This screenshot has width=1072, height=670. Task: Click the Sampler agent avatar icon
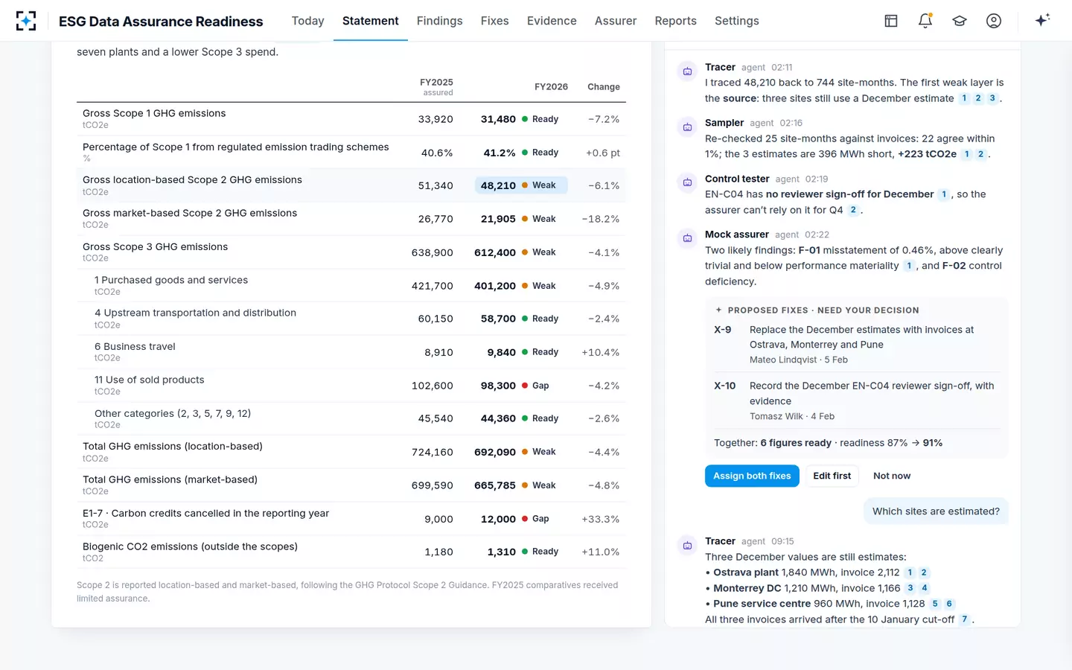[x=687, y=127]
